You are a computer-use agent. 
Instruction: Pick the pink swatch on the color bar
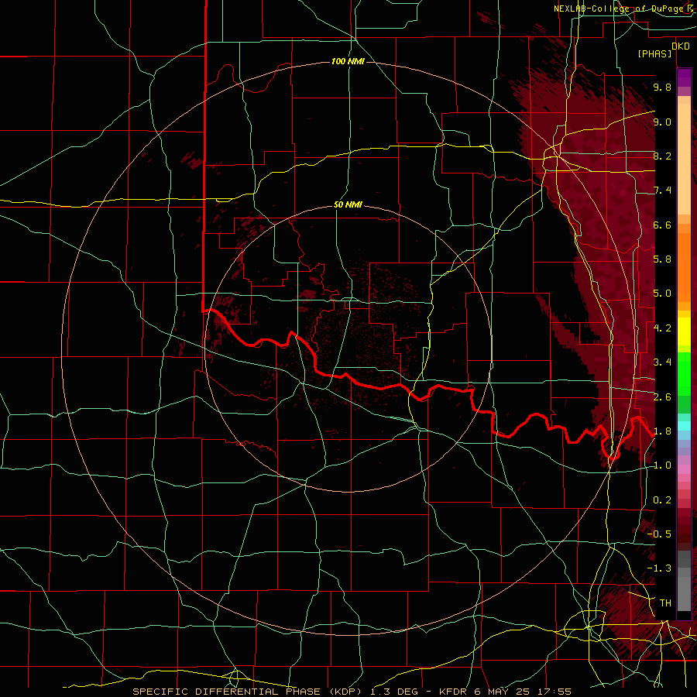[x=684, y=469]
